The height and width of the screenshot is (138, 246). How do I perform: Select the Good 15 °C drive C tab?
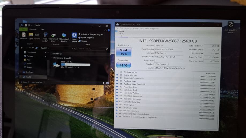pyautogui.click(x=121, y=33)
